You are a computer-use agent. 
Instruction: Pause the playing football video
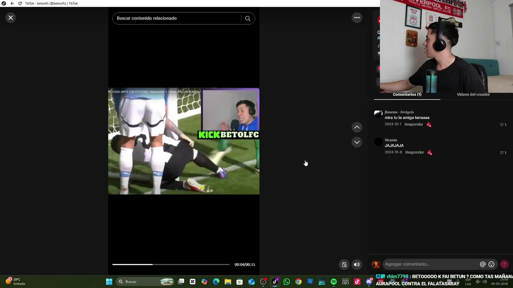point(184,141)
